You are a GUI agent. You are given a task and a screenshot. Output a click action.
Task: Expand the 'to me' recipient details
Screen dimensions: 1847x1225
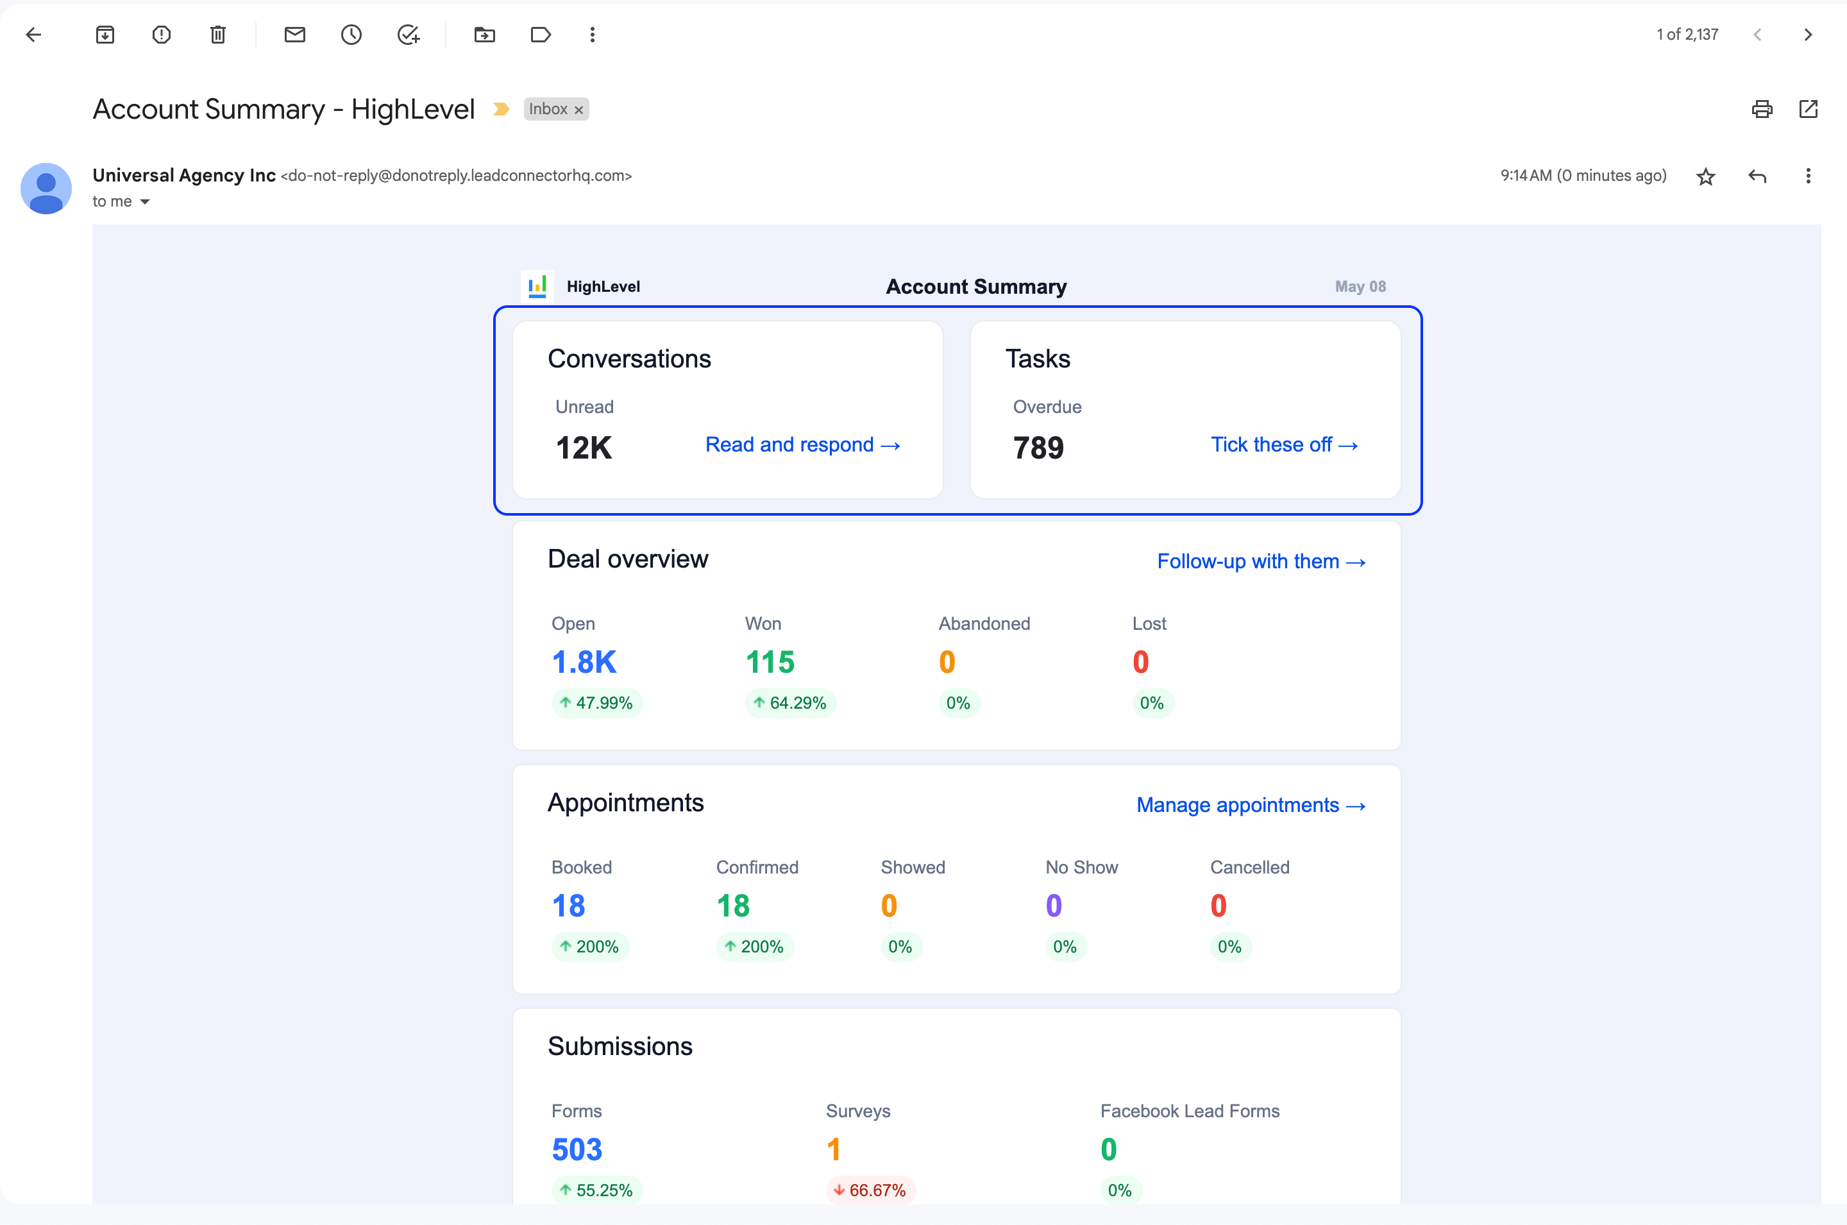(x=144, y=201)
